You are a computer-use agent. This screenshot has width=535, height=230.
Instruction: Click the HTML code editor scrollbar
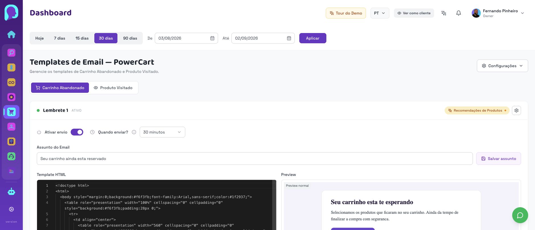point(274,205)
